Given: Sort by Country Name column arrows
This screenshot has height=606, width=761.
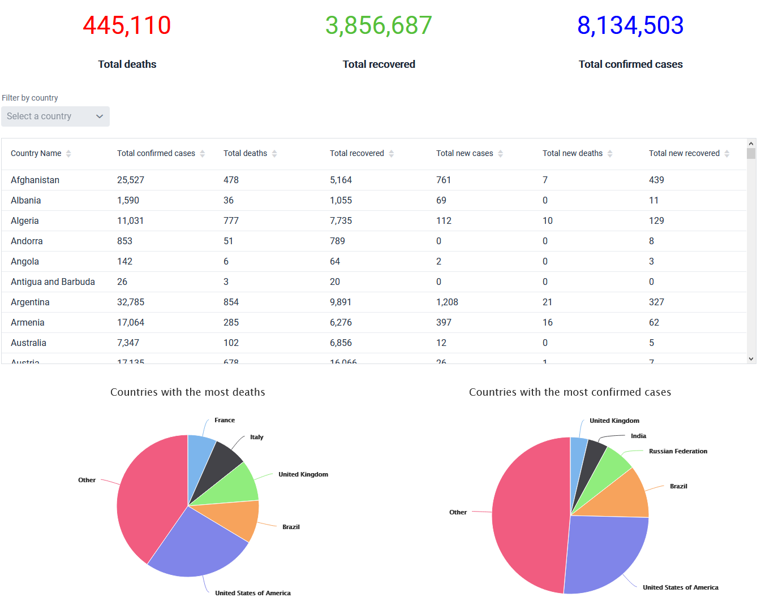Looking at the screenshot, I should (x=68, y=154).
